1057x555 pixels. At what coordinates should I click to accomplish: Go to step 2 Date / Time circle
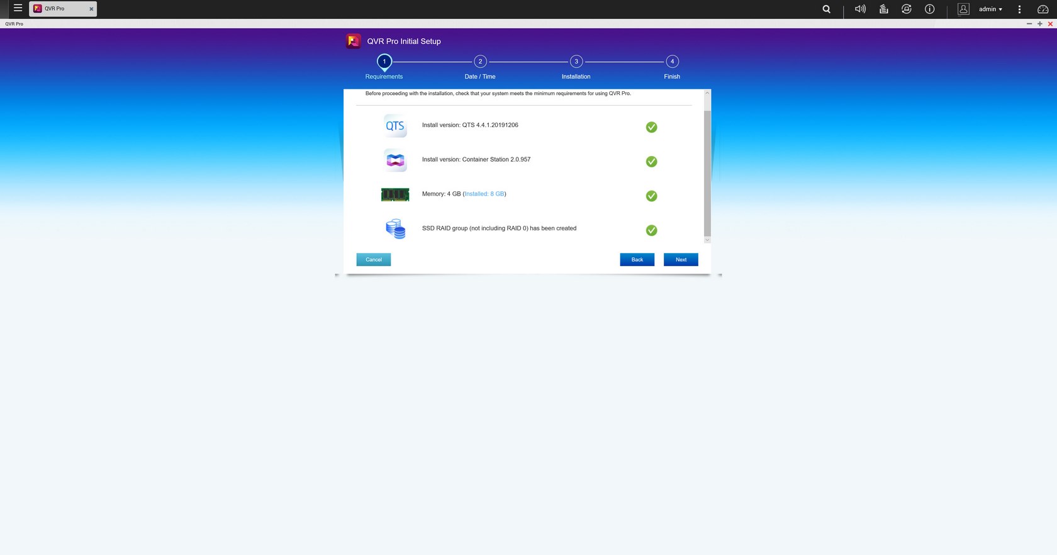click(480, 61)
